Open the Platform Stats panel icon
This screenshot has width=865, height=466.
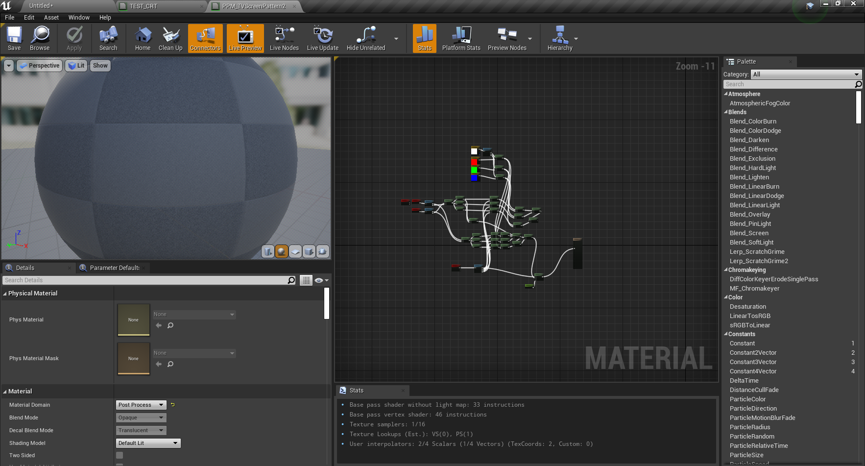(x=461, y=38)
